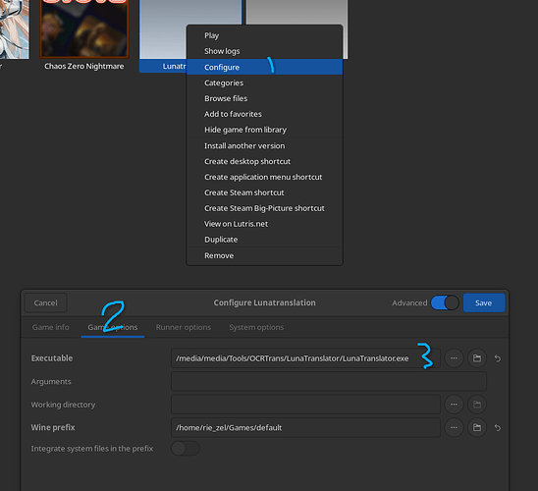Open the Wine prefix three-dot options button
The width and height of the screenshot is (538, 491).
(x=454, y=427)
